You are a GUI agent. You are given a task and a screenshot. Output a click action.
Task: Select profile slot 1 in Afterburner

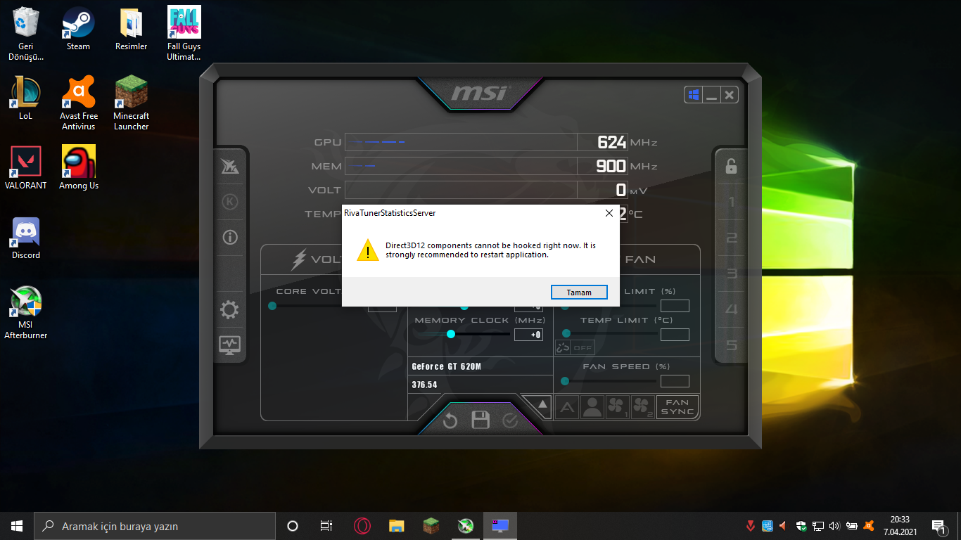(732, 202)
